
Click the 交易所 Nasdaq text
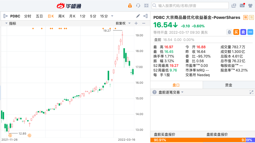click(x=197, y=75)
